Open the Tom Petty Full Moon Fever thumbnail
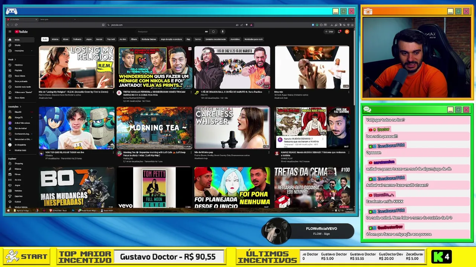476x267 pixels. tap(154, 188)
